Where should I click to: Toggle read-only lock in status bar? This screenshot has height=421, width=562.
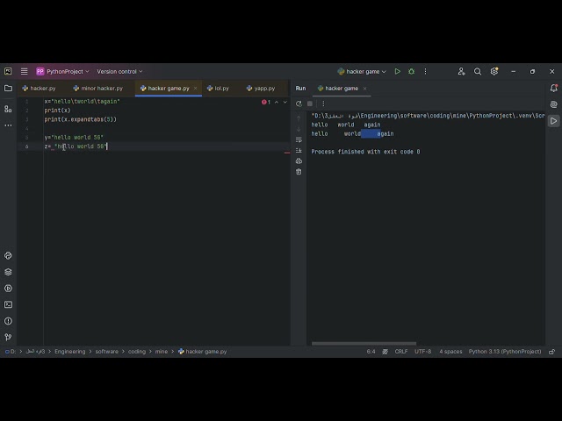[552, 352]
